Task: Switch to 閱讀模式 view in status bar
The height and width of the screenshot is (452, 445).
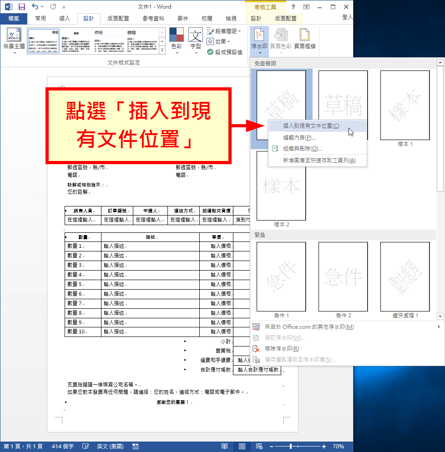Action: (224, 446)
